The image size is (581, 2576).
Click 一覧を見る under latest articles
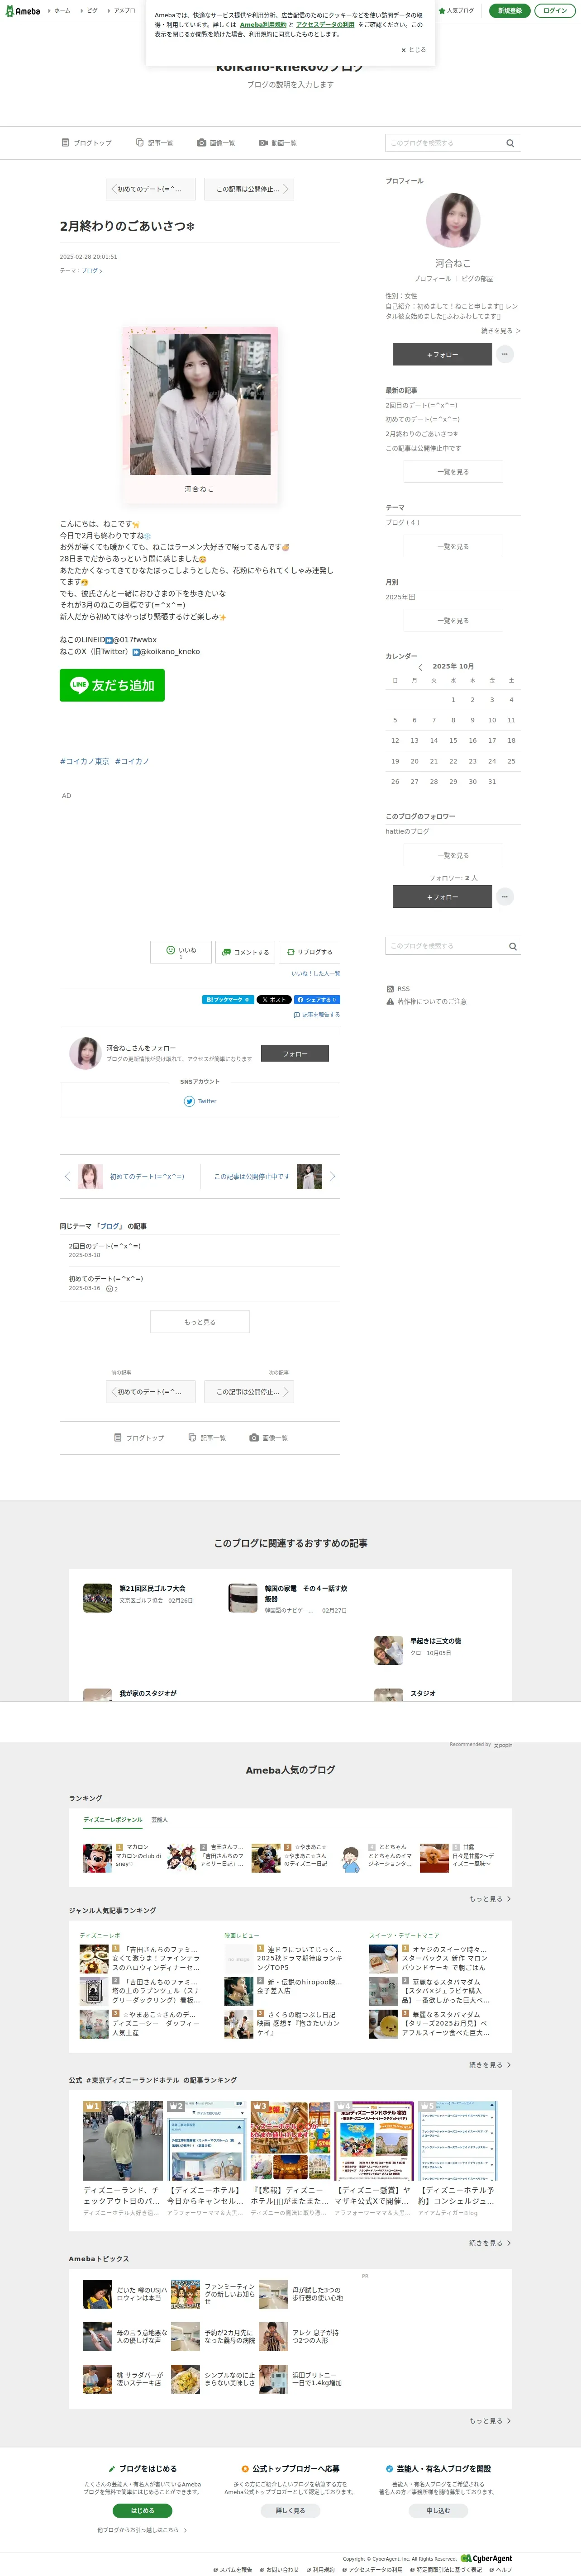(453, 472)
